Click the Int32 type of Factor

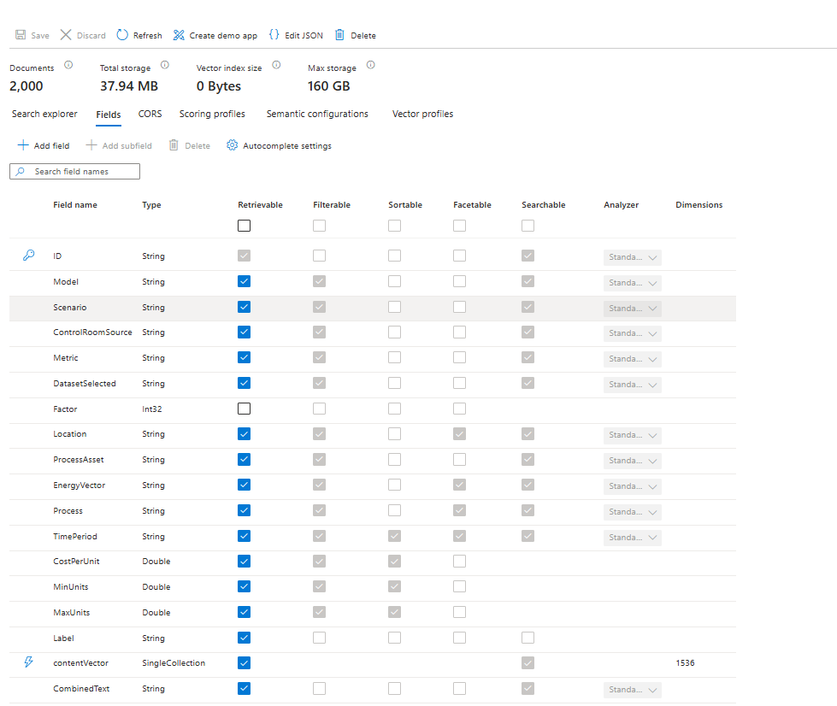click(x=151, y=409)
